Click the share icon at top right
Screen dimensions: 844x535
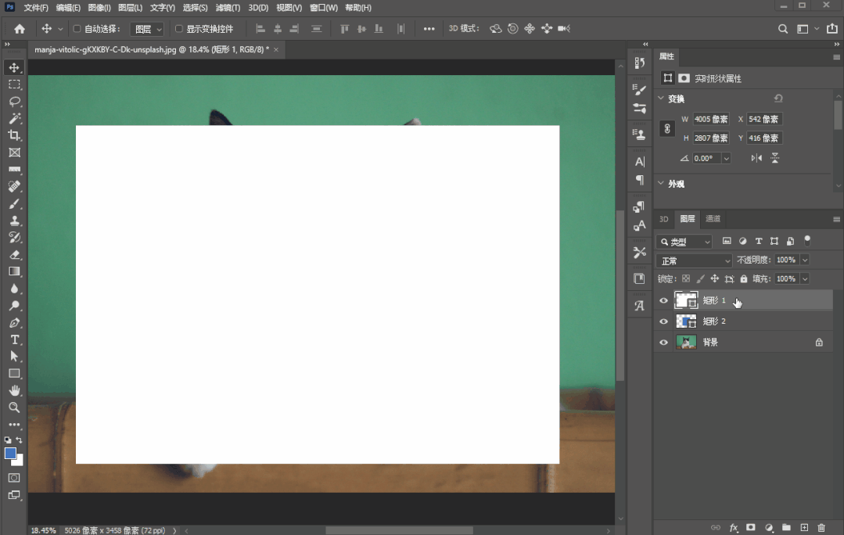tap(832, 28)
